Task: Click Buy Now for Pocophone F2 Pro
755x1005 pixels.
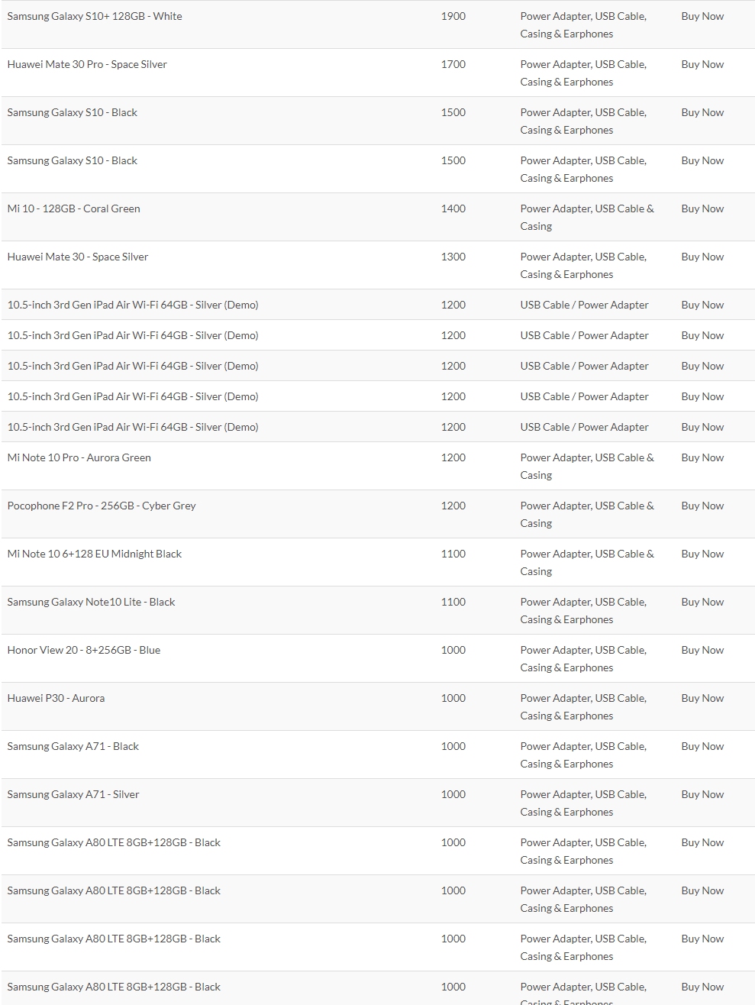Action: pyautogui.click(x=702, y=506)
